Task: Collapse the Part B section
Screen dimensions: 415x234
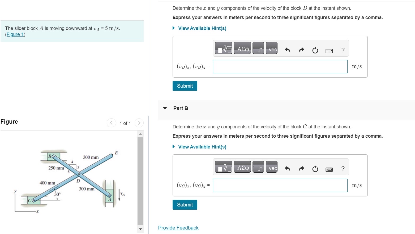Action: (x=165, y=108)
